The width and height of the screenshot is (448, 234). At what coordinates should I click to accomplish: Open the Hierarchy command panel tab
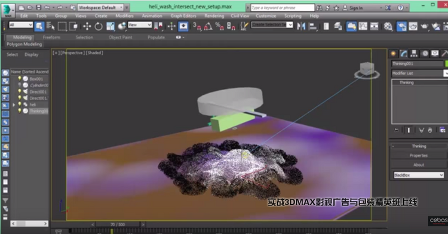pos(414,54)
